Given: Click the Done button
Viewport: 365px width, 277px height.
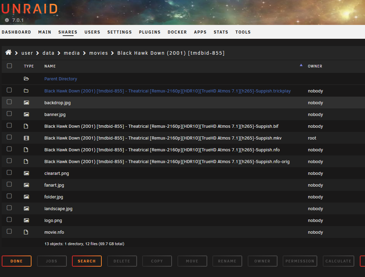Looking at the screenshot, I should tap(17, 261).
